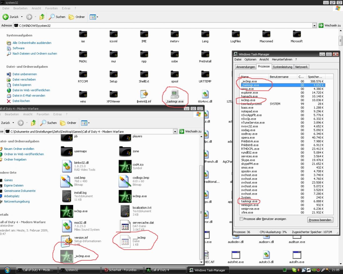Image resolution: width=343 pixels, height=274 pixels.
Task: Open Zurück history dropdown in system32 window
Action: click(x=22, y=17)
